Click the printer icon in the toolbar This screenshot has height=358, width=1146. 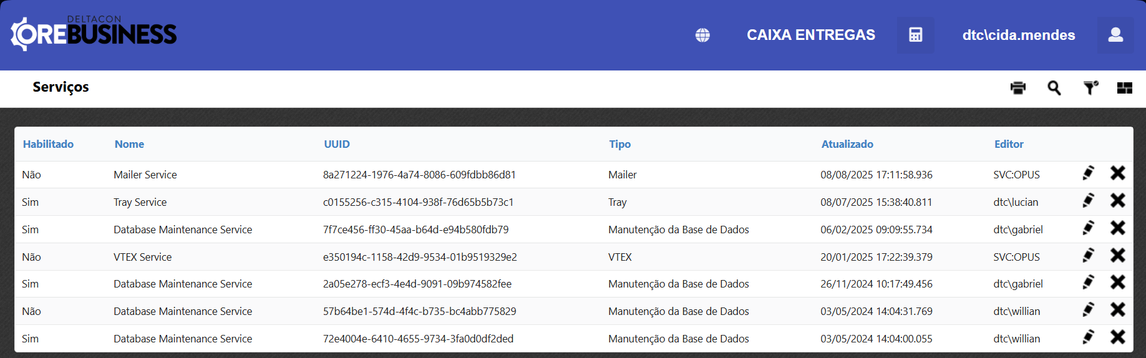click(x=1017, y=88)
